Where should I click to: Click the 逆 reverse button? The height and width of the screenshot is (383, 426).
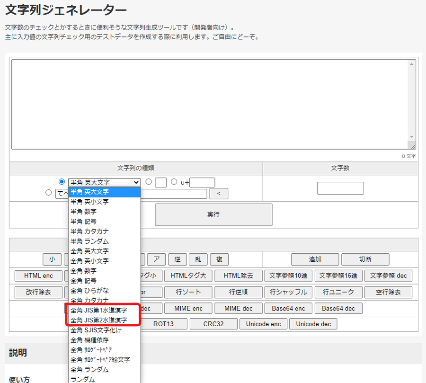click(177, 259)
